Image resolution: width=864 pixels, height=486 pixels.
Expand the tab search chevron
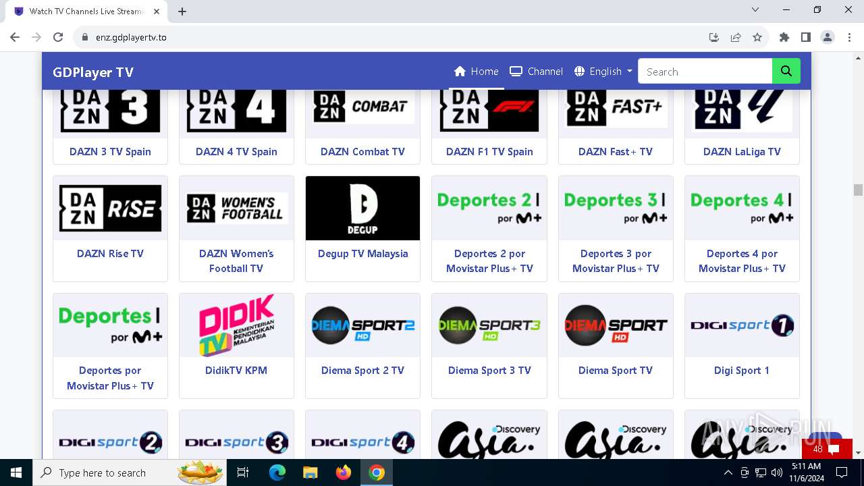click(755, 9)
